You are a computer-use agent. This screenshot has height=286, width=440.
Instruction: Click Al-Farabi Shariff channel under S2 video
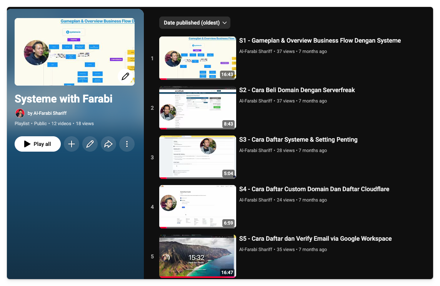[x=256, y=101]
